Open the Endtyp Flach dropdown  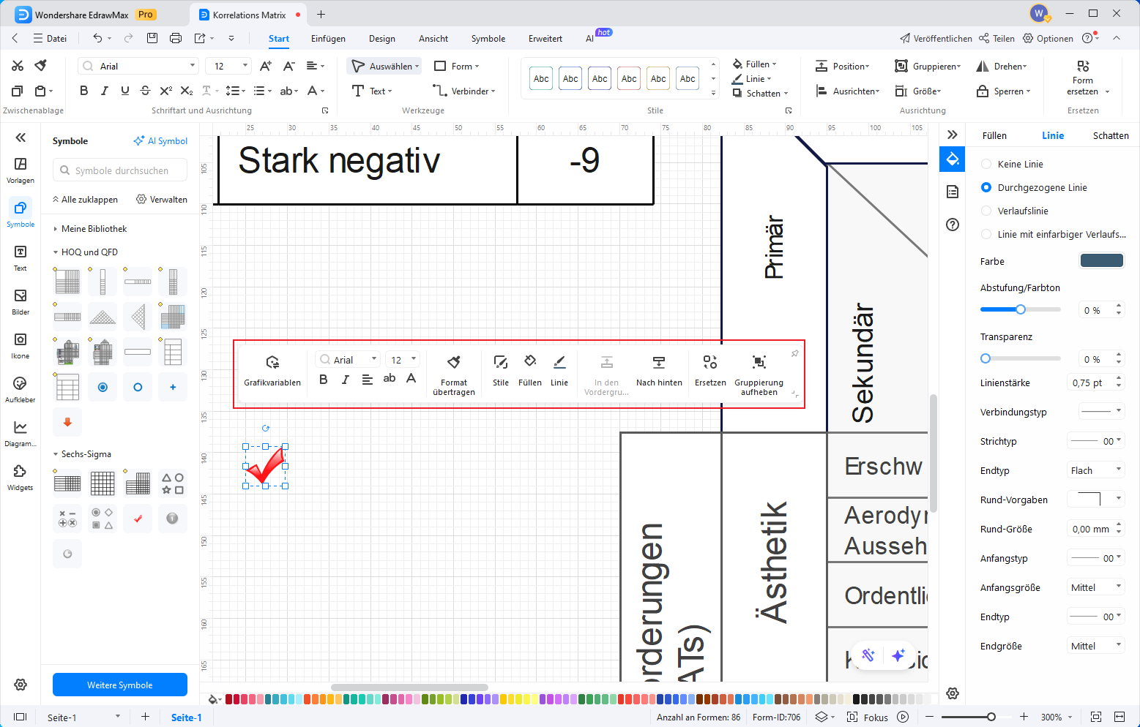(1095, 470)
